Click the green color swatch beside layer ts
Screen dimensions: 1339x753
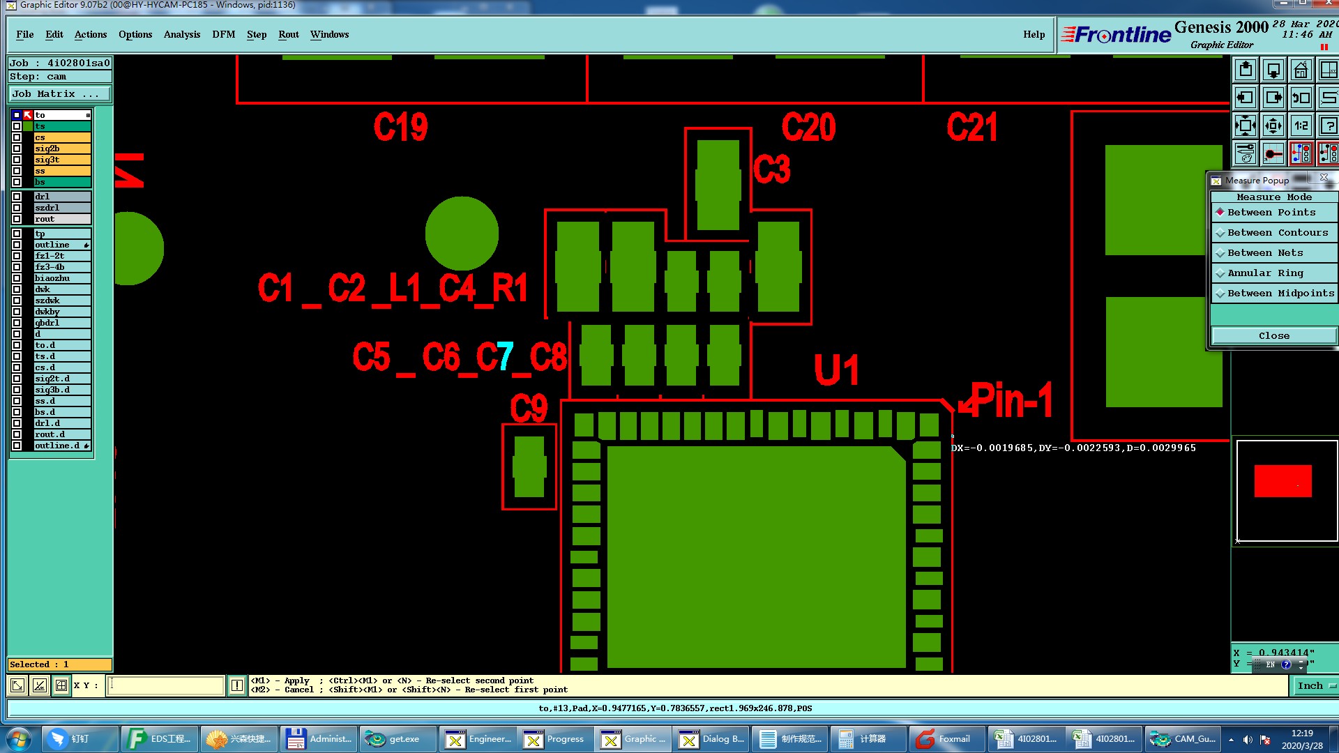coord(28,126)
